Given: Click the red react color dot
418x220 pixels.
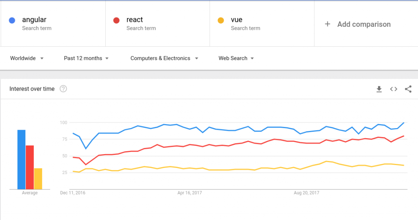Looking at the screenshot, I should [x=117, y=20].
